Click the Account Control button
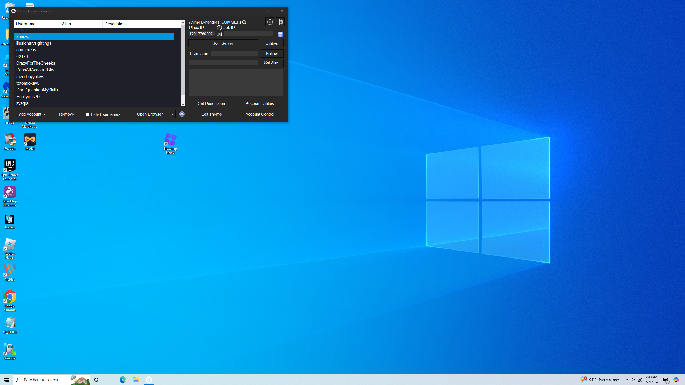Viewport: 685px width, 385px height. pos(260,114)
